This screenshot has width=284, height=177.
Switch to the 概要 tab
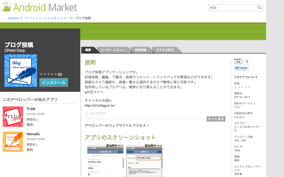pos(88,50)
